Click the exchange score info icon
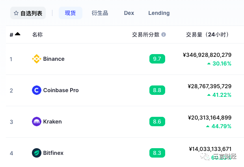The height and width of the screenshot is (167, 244). [x=164, y=34]
